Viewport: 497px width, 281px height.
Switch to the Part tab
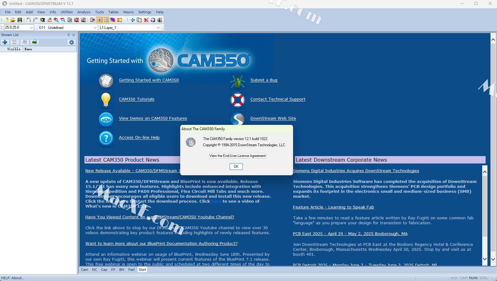click(132, 270)
